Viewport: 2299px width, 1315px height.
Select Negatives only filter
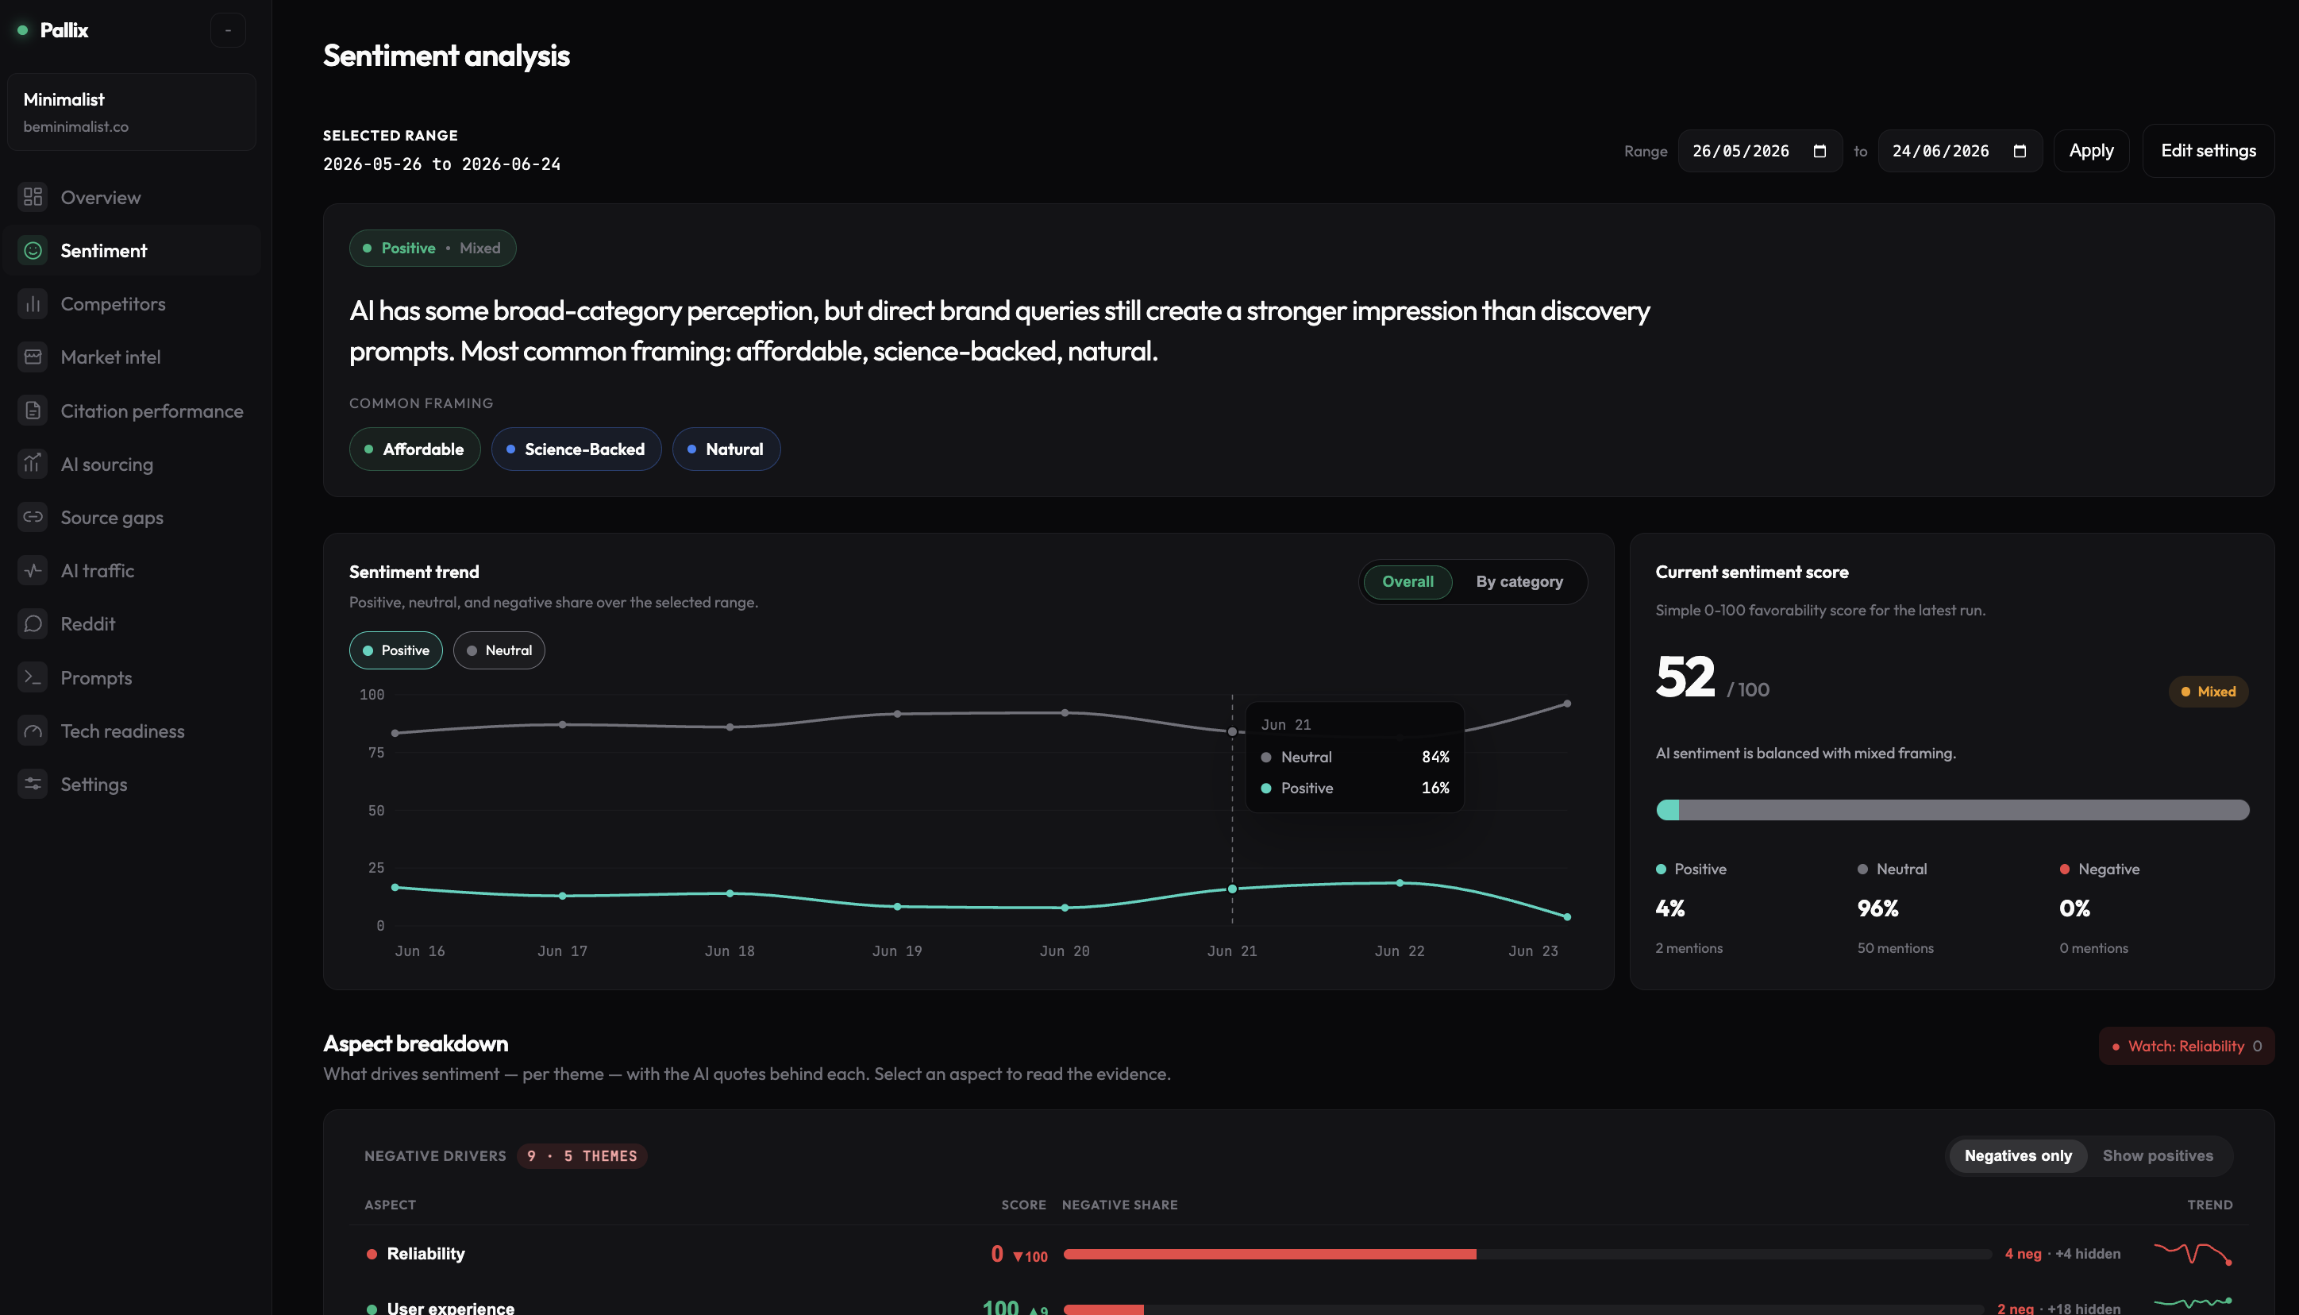(x=2017, y=1156)
